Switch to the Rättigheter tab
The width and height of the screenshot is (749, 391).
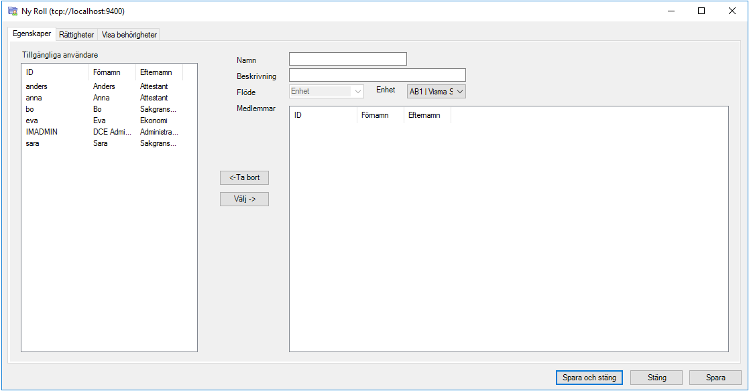[76, 34]
